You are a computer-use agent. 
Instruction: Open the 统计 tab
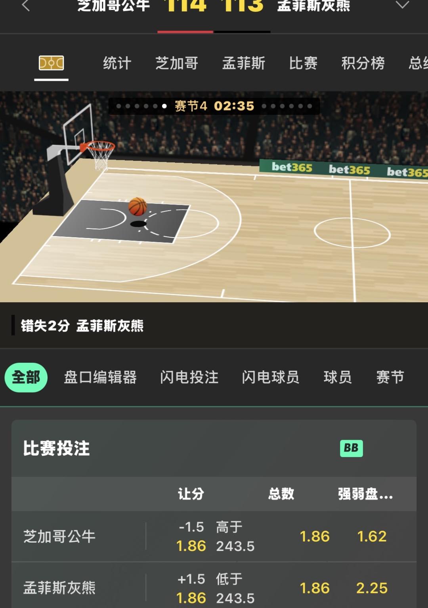(x=117, y=63)
